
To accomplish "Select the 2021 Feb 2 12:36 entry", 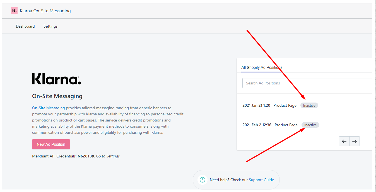I will [x=304, y=125].
